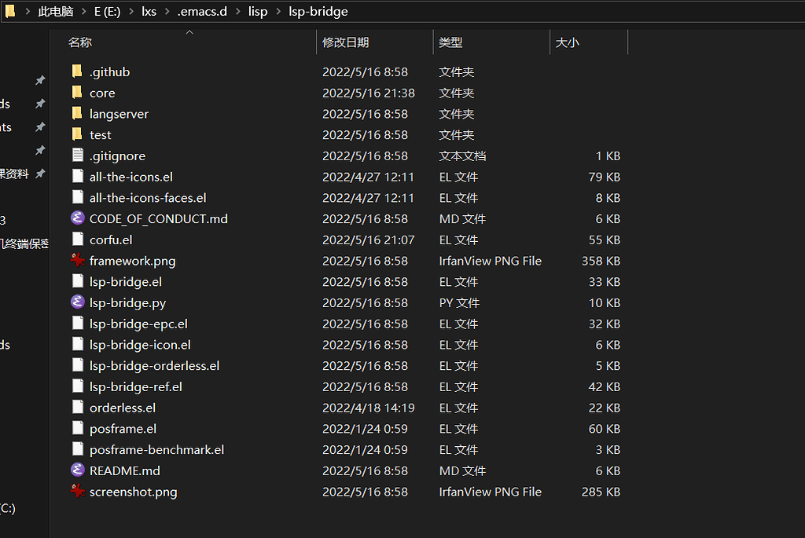Open framework.png with IrfanView
The image size is (805, 538).
[x=132, y=260]
